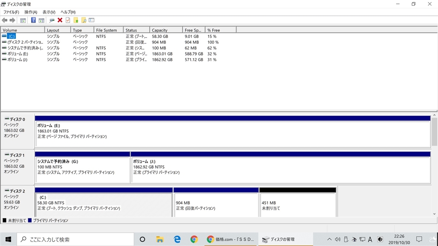Open the pinned Chrome taskbar icon
The height and width of the screenshot is (246, 438).
194,239
